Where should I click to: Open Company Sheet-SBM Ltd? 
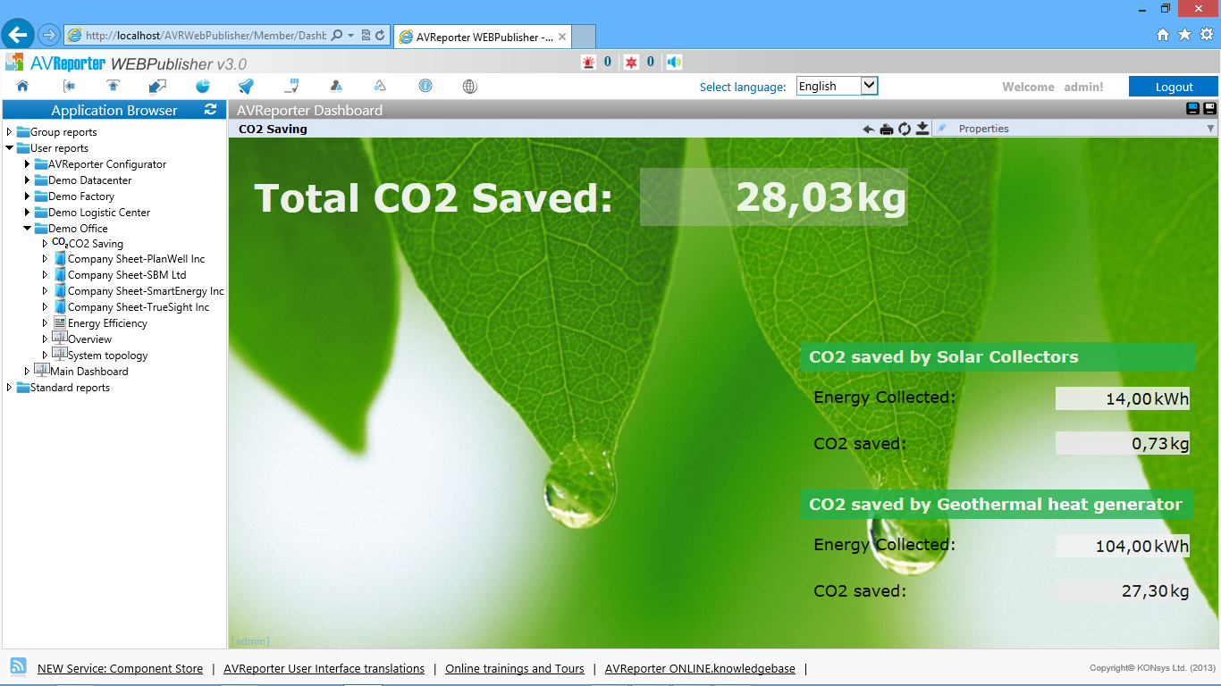click(x=127, y=275)
